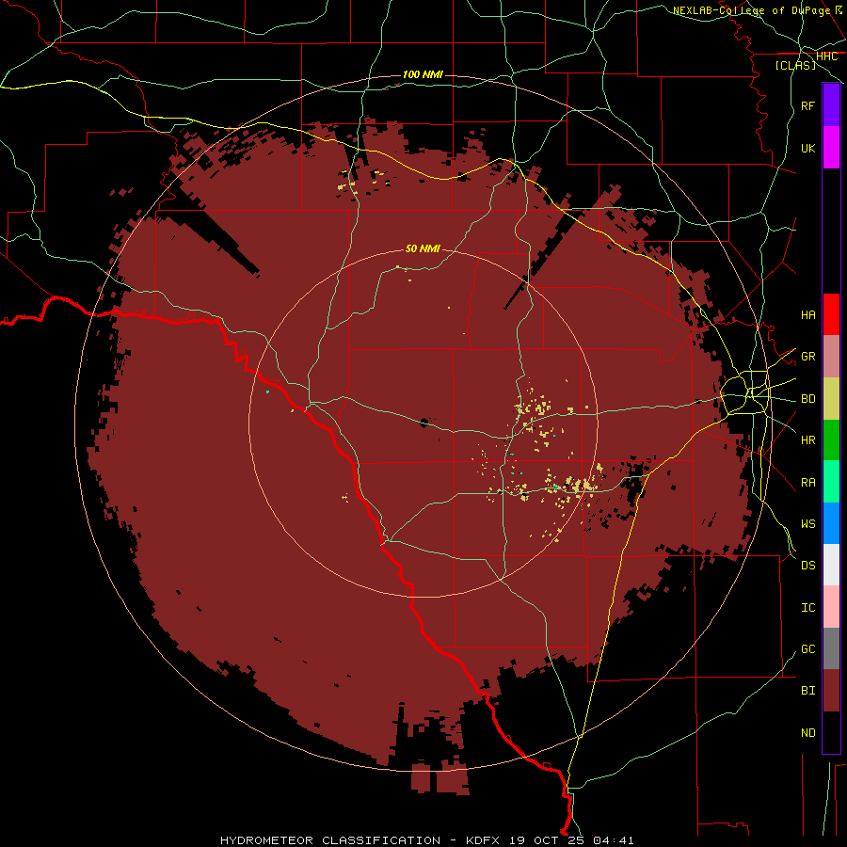Click the HA red legend swatch

click(x=831, y=314)
